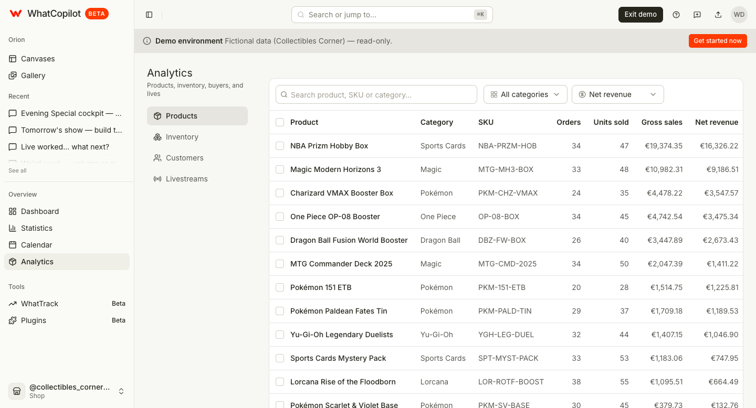Check the Charizard VMAX Booster Box row
This screenshot has width=756, height=408.
click(280, 193)
